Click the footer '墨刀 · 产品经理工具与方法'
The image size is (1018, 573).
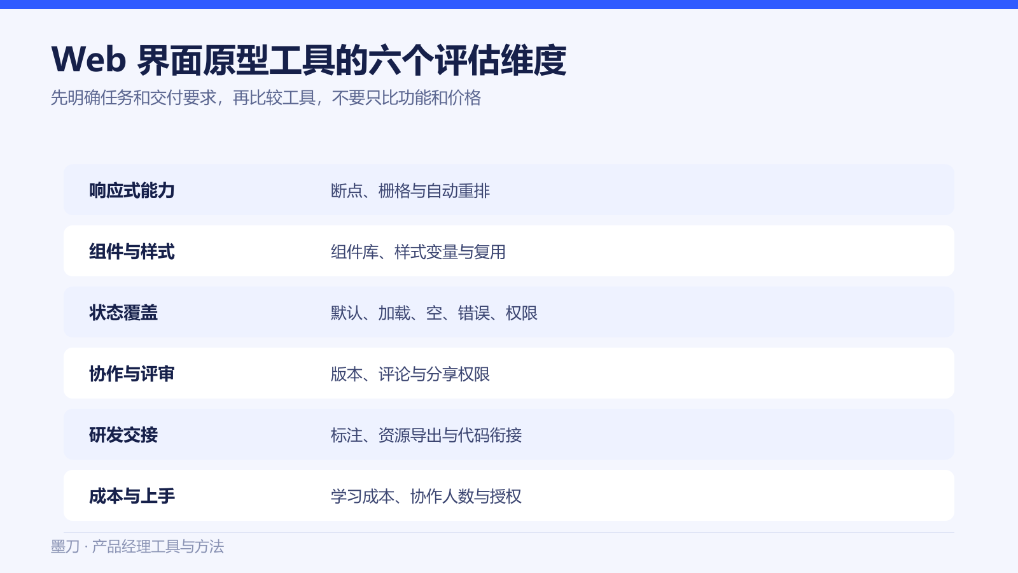pyautogui.click(x=137, y=546)
